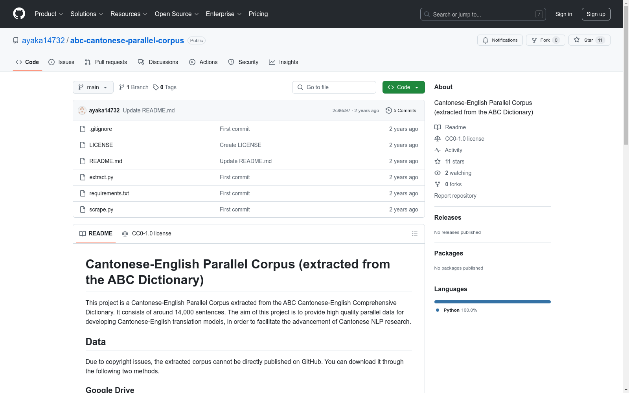Select the README tab in file viewer
This screenshot has height=393, width=629.
coord(96,233)
